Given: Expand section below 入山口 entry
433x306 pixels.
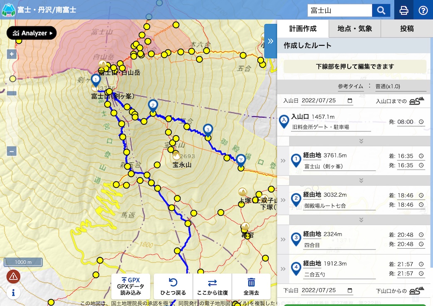Looking at the screenshot, I should [361, 141].
